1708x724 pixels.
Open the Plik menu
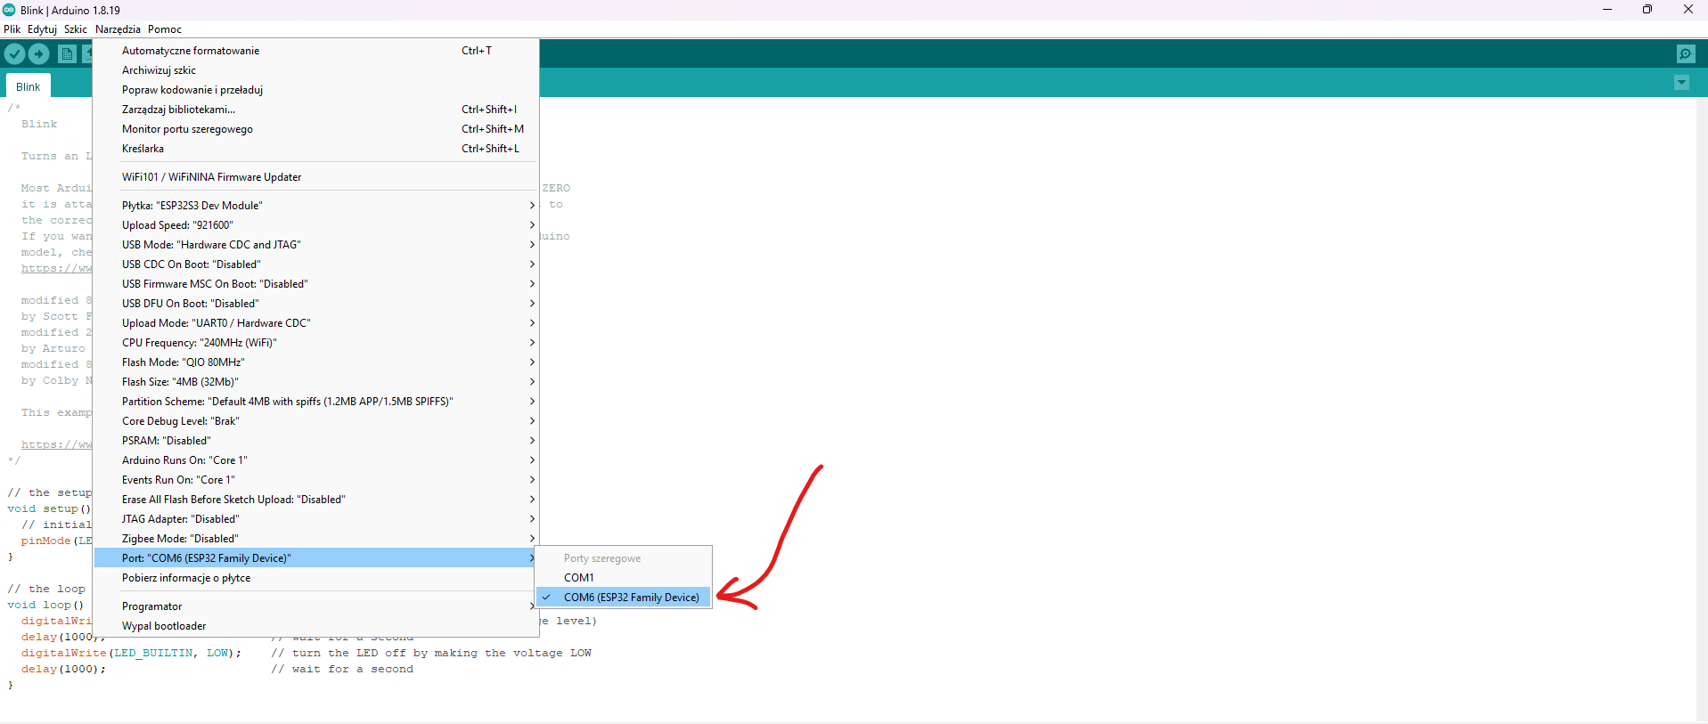pyautogui.click(x=12, y=29)
